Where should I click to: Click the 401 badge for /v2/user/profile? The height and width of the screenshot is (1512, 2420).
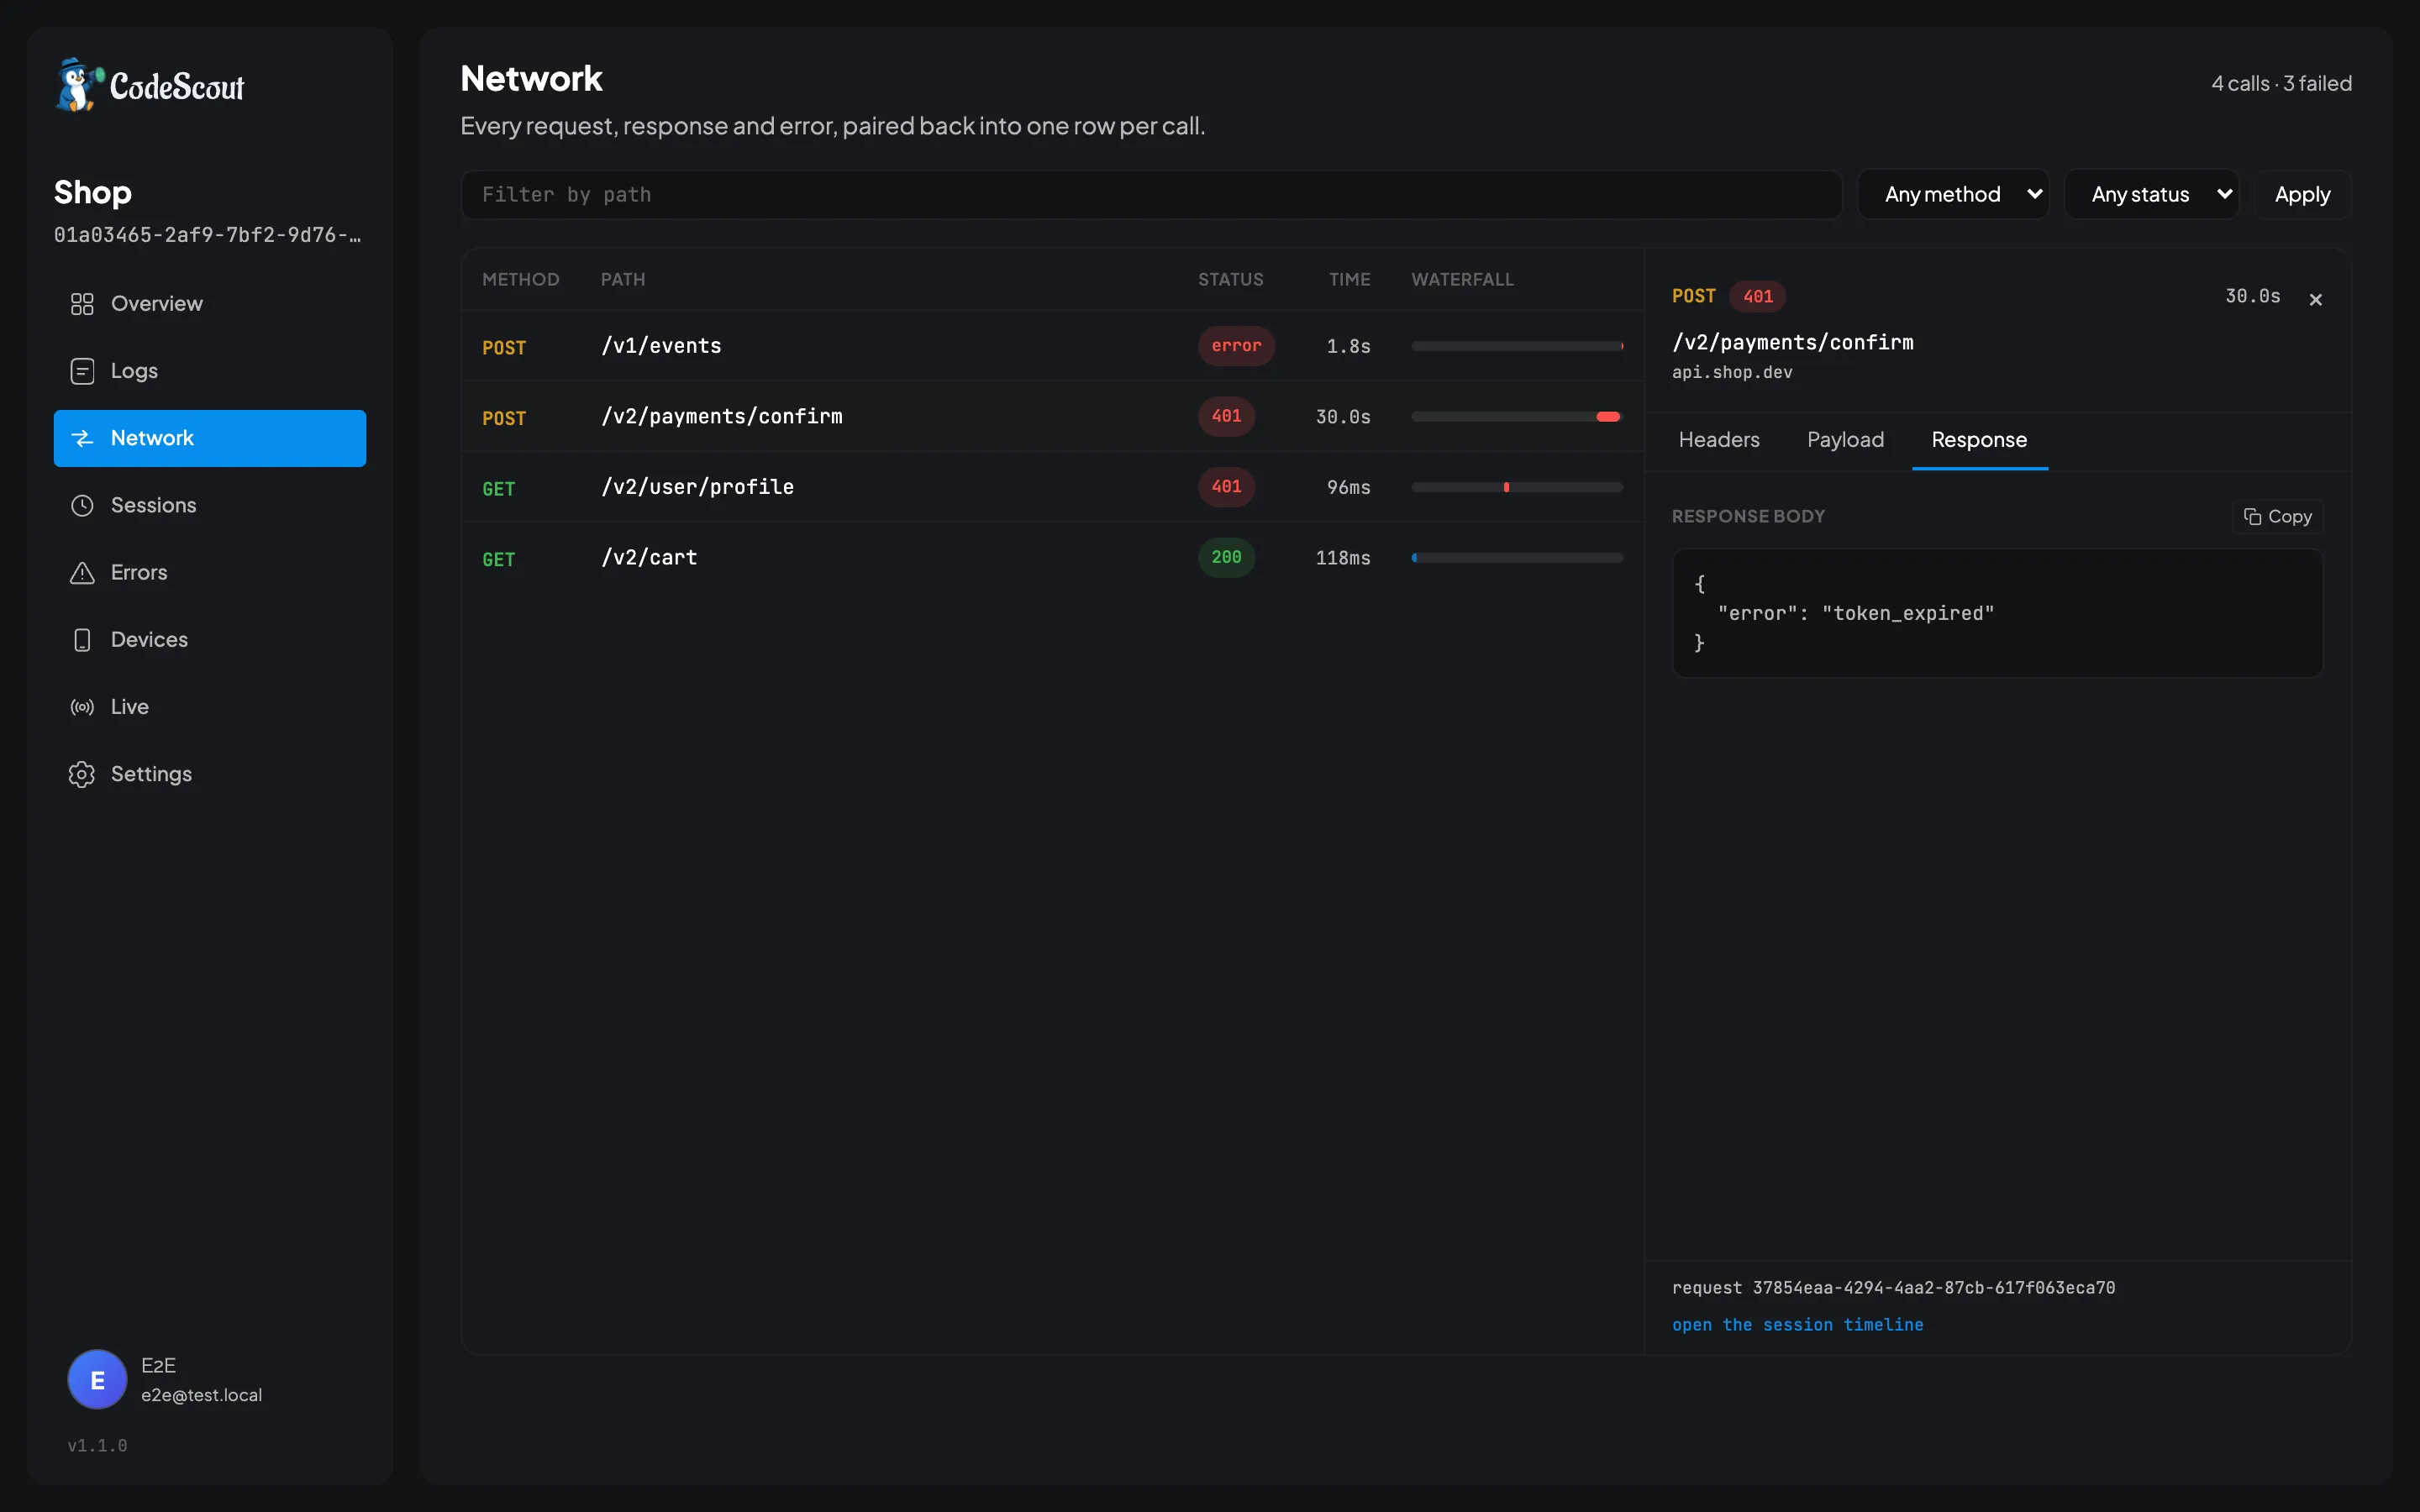click(1226, 487)
